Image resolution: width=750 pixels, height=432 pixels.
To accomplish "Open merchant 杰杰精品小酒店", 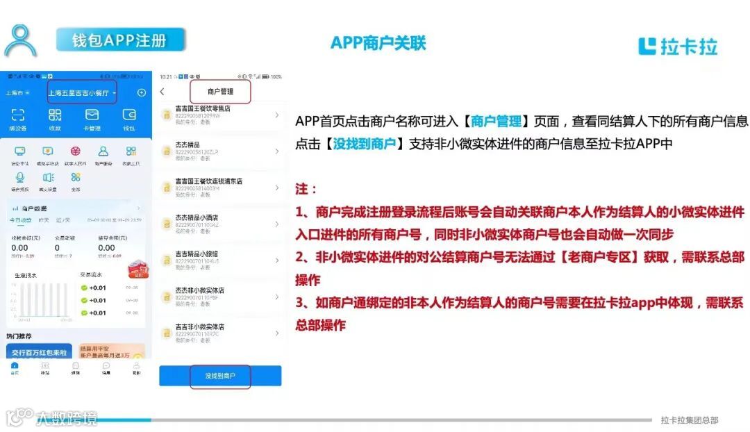I will point(221,224).
